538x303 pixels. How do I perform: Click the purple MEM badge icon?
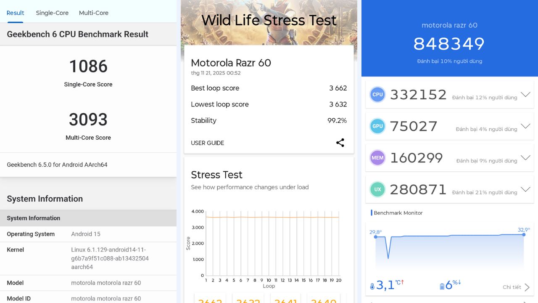(377, 158)
